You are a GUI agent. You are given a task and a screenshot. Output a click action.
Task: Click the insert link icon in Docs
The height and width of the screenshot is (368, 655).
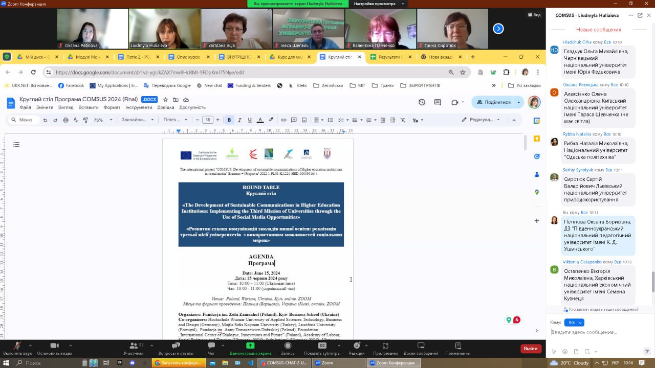pyautogui.click(x=283, y=120)
